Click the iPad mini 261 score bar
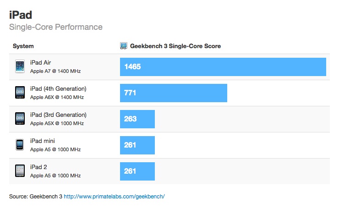The width and height of the screenshot is (339, 214). (x=137, y=145)
